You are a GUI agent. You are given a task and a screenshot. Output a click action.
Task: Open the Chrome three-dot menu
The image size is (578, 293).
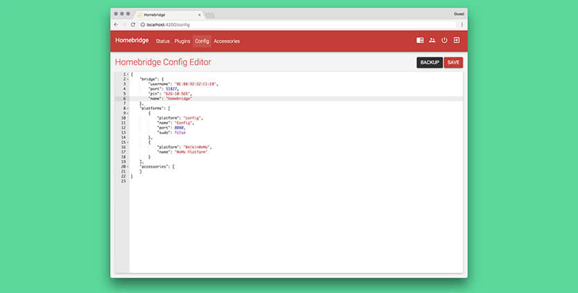pyautogui.click(x=462, y=24)
